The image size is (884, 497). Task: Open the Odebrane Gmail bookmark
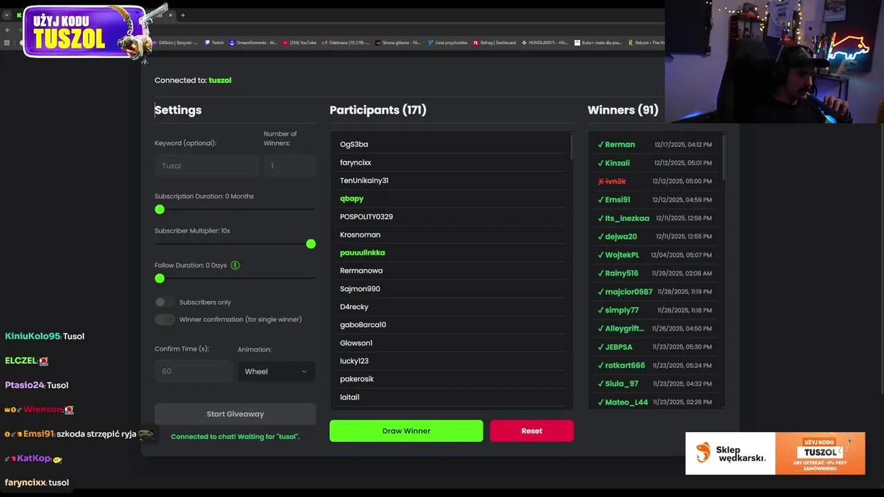point(345,43)
